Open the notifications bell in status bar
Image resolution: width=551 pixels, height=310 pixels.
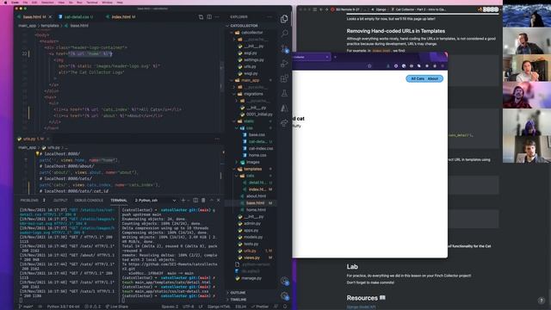(285, 307)
